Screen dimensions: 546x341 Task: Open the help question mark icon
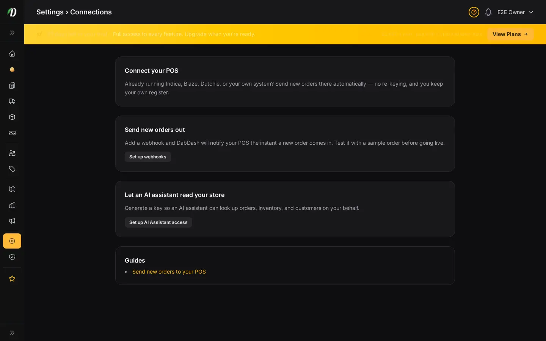pos(474,12)
